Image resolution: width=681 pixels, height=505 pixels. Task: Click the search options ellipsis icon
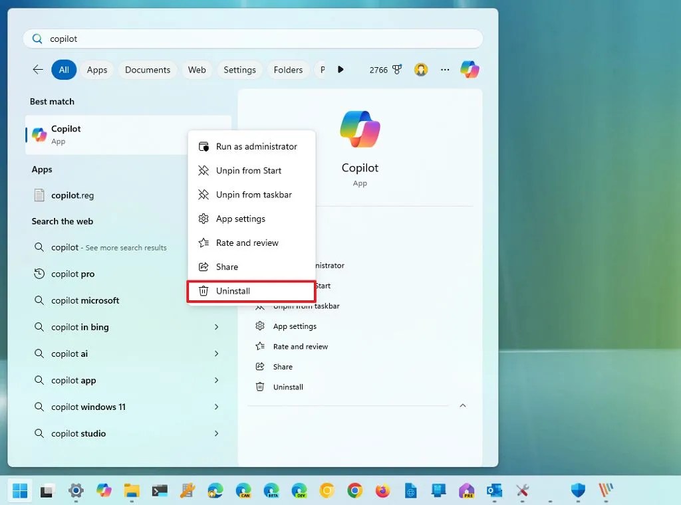(445, 69)
